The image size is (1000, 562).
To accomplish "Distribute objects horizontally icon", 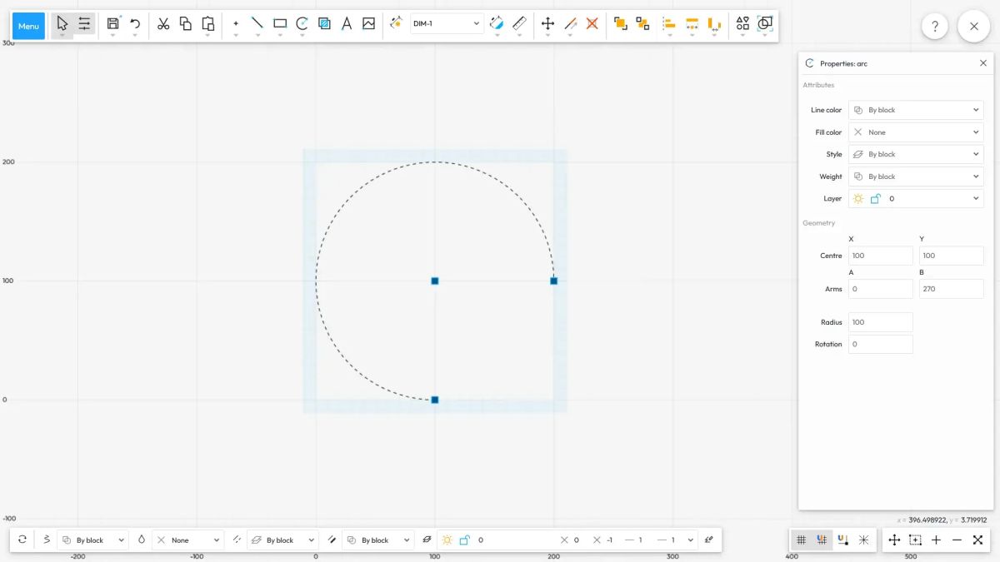I will [x=692, y=23].
